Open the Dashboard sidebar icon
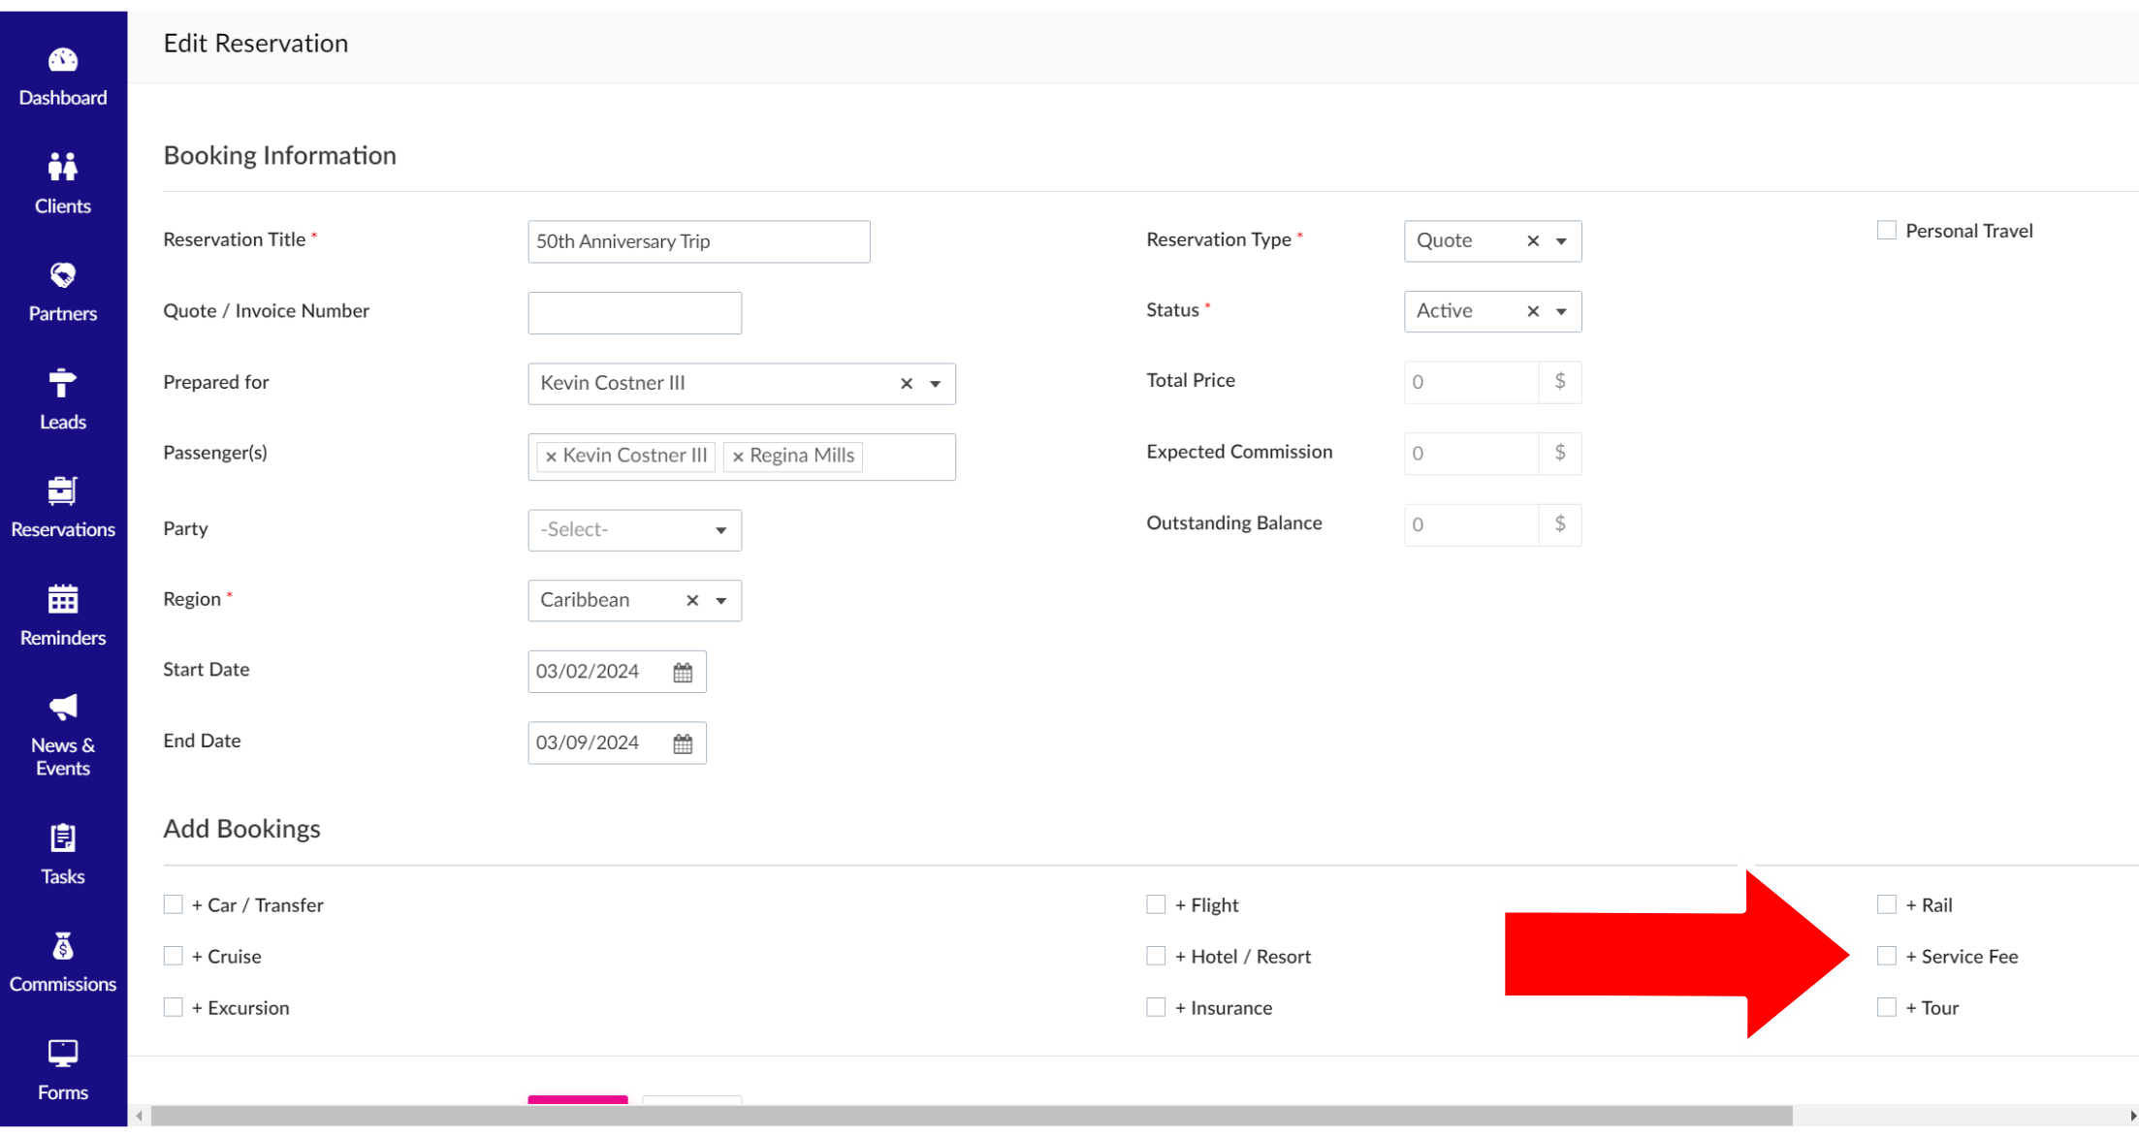 click(63, 61)
